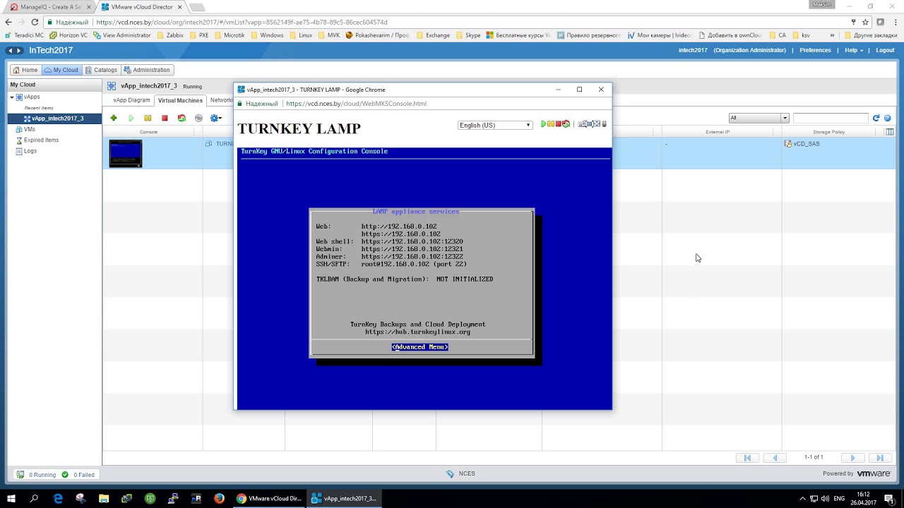
Task: Click console window's reset icon
Action: [566, 124]
